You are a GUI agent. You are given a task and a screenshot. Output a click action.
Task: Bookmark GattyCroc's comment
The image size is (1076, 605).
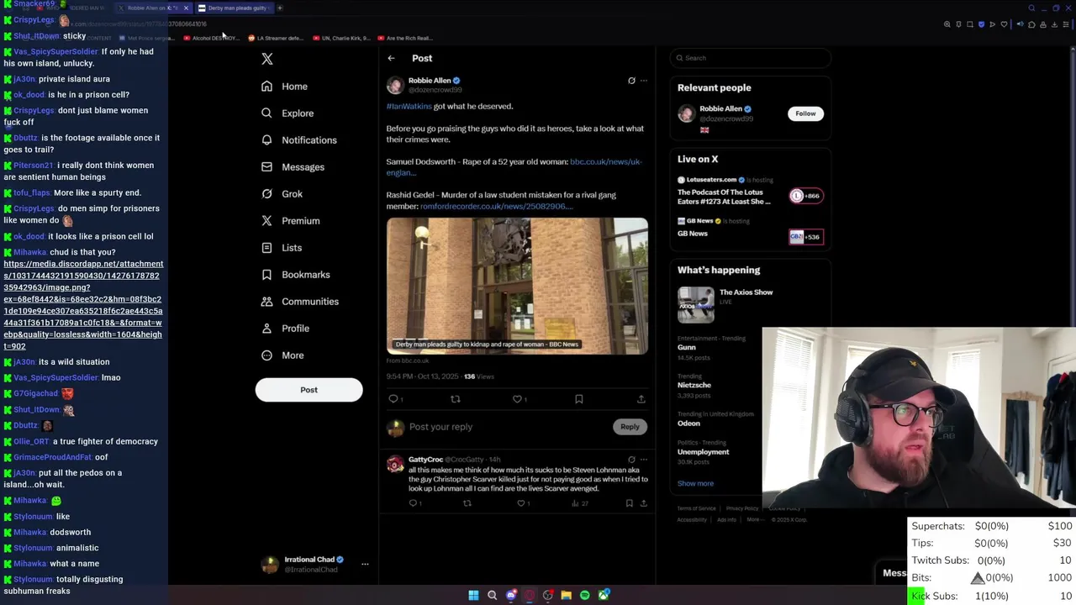click(x=629, y=503)
